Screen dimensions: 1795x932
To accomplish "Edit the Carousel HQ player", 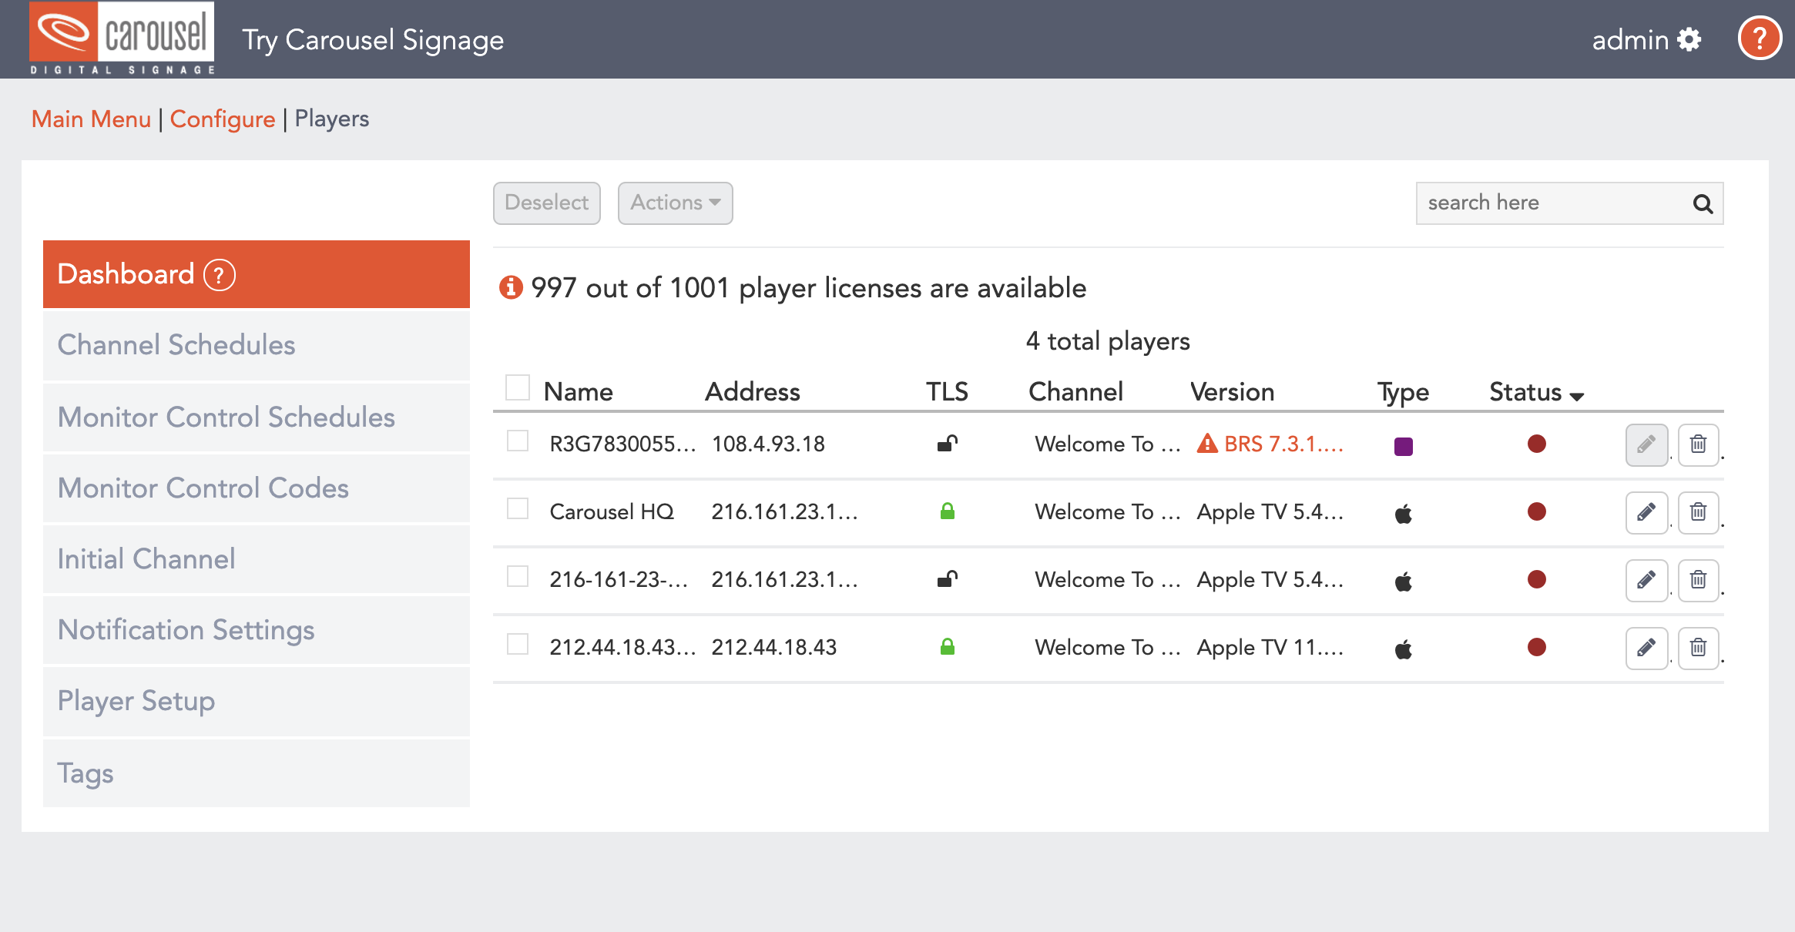I will pyautogui.click(x=1646, y=511).
